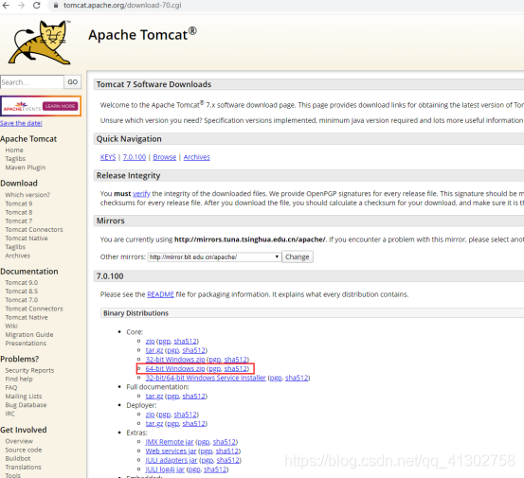Open Overview under Get Involved
The height and width of the screenshot is (478, 524).
(19, 441)
